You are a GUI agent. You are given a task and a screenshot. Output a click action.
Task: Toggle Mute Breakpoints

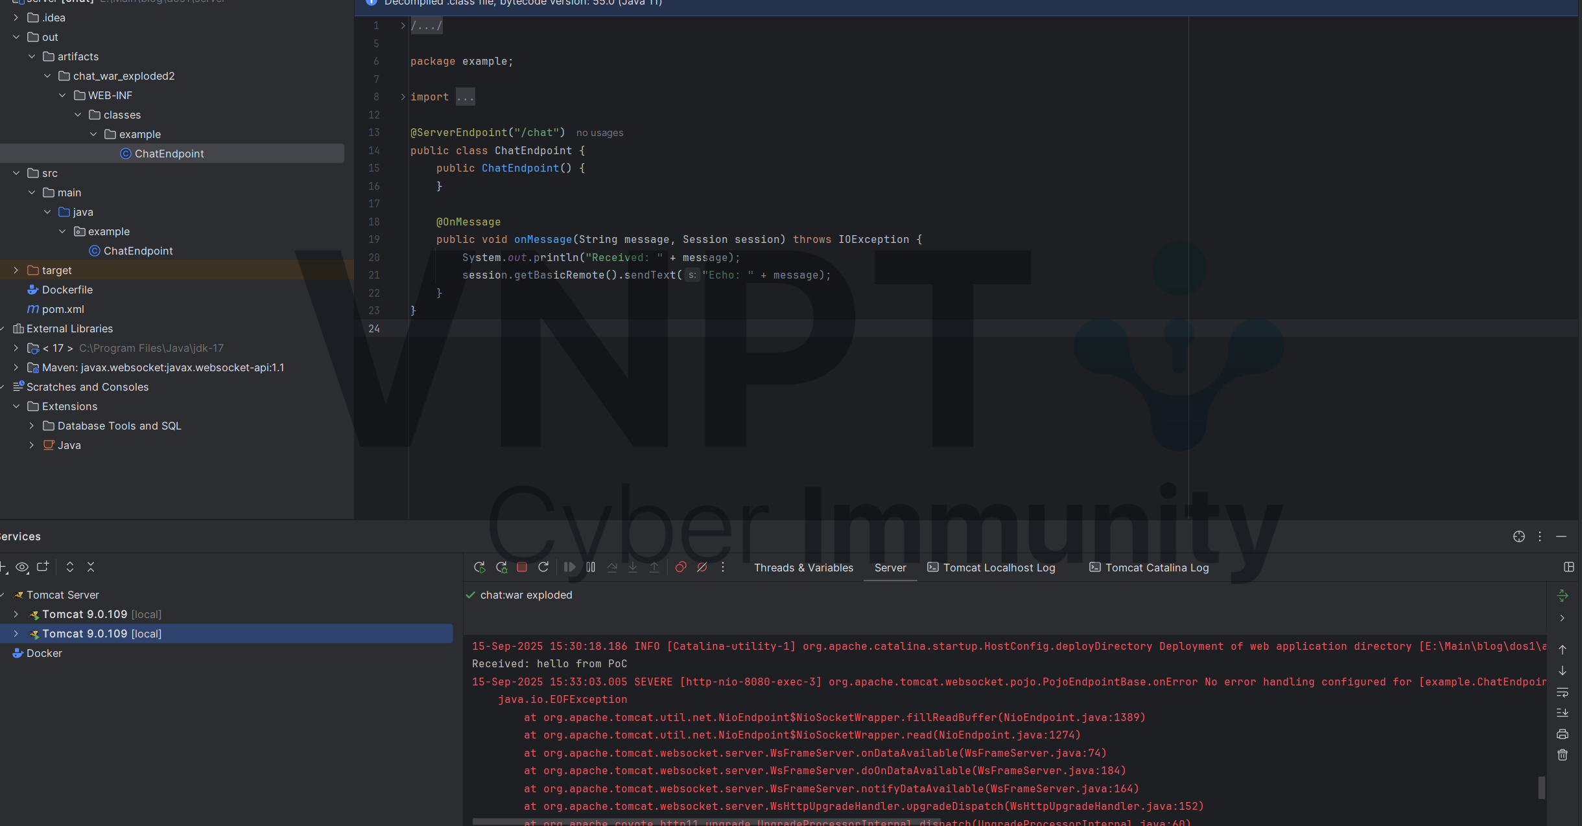click(x=702, y=567)
